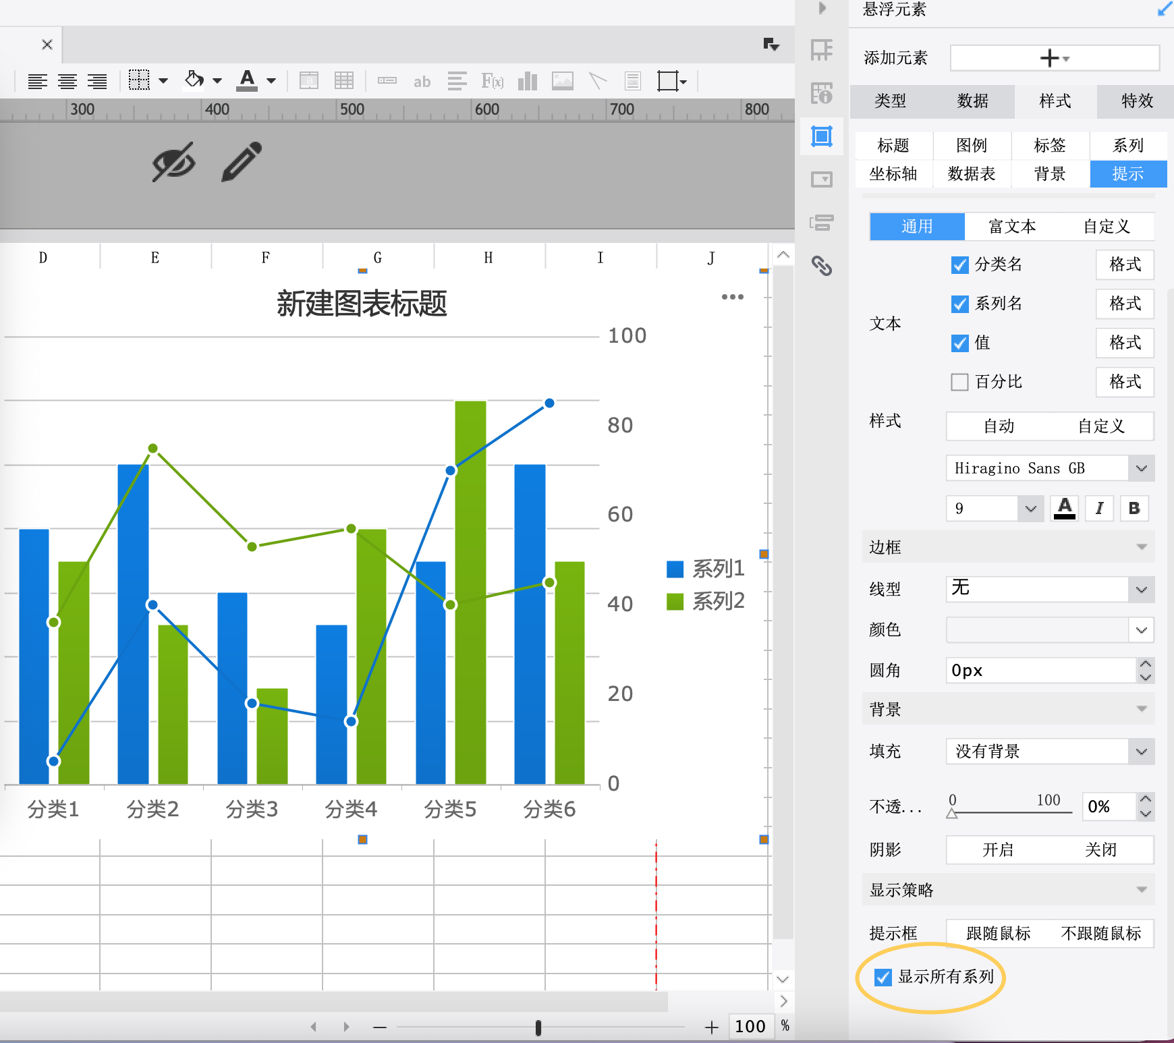
Task: Open the chart three-dots menu
Action: [x=732, y=297]
